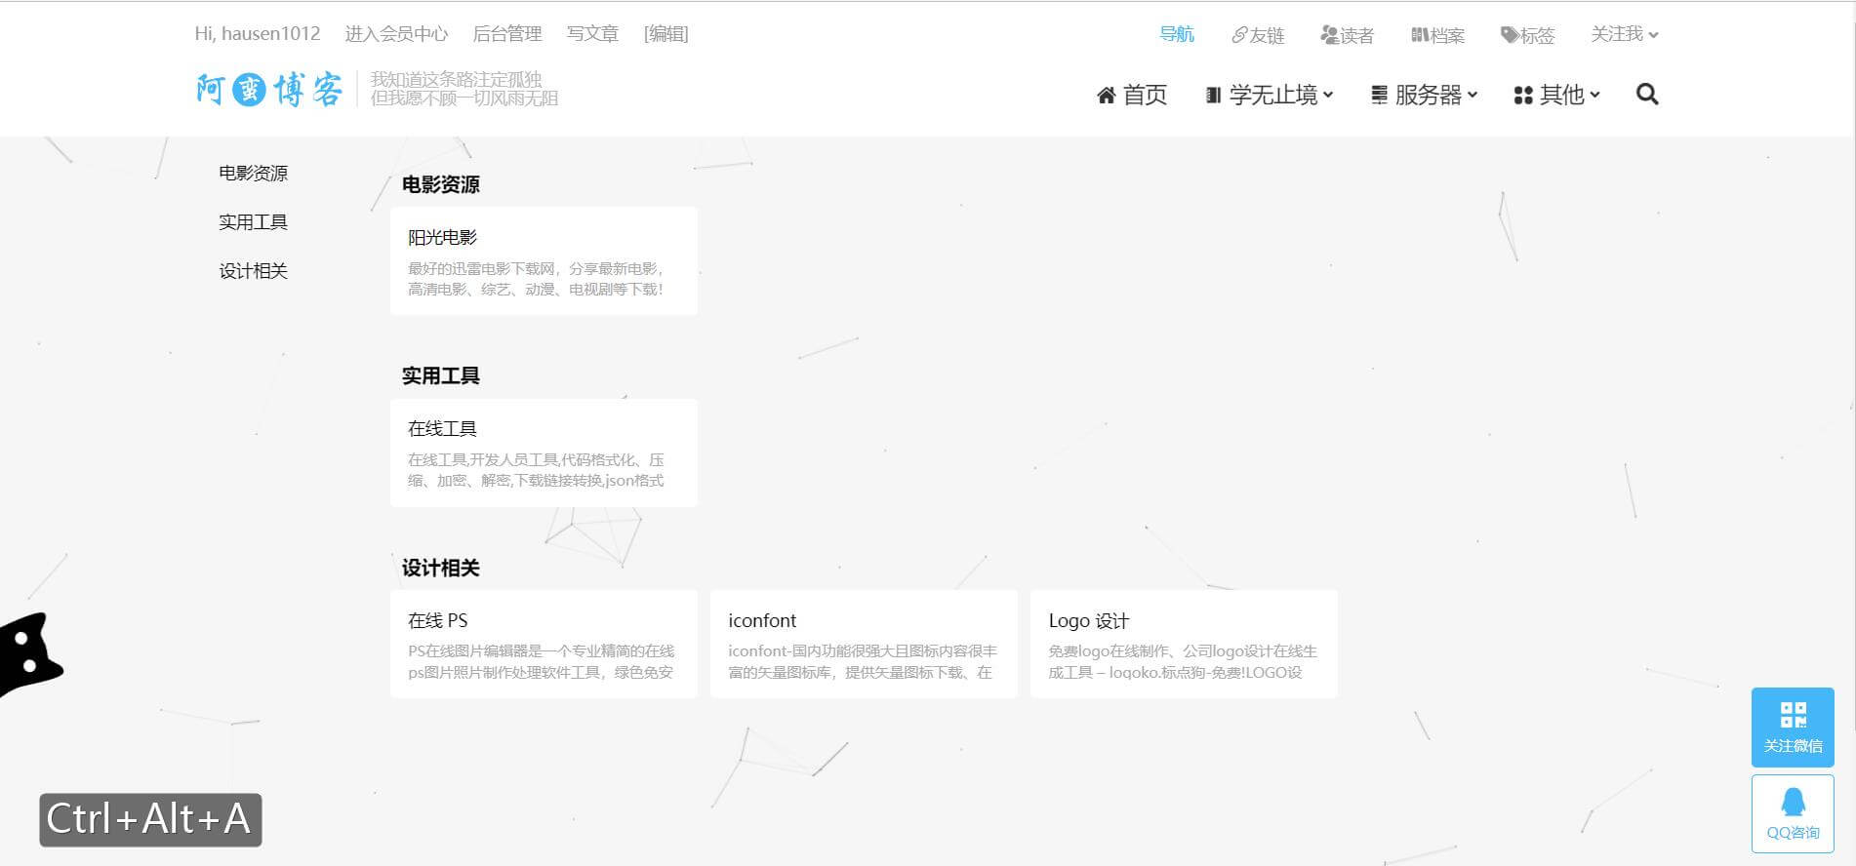The image size is (1856, 866).
Task: Open the search magnifier icon
Action: point(1647,95)
